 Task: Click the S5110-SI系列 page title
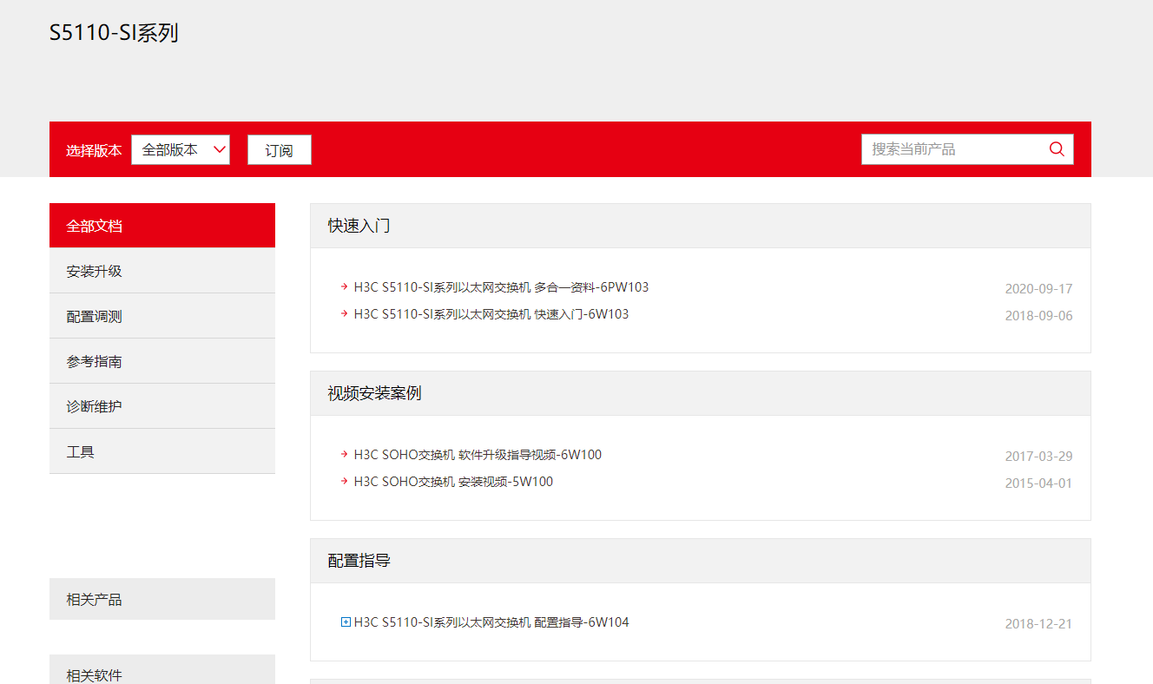pos(114,33)
